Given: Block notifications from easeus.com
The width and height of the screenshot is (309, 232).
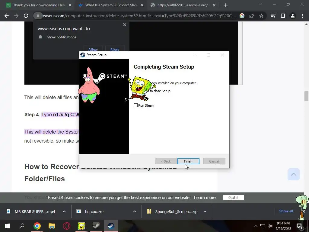Looking at the screenshot, I should coord(115,49).
